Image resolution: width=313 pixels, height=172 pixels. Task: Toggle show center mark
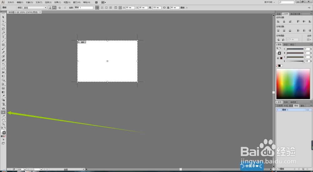coord(102,7)
